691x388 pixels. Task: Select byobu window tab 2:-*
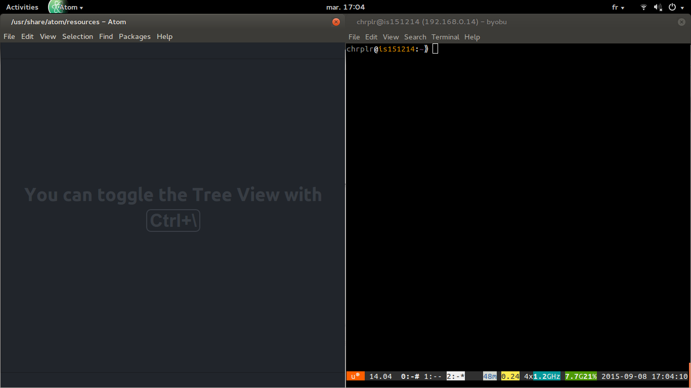click(455, 376)
